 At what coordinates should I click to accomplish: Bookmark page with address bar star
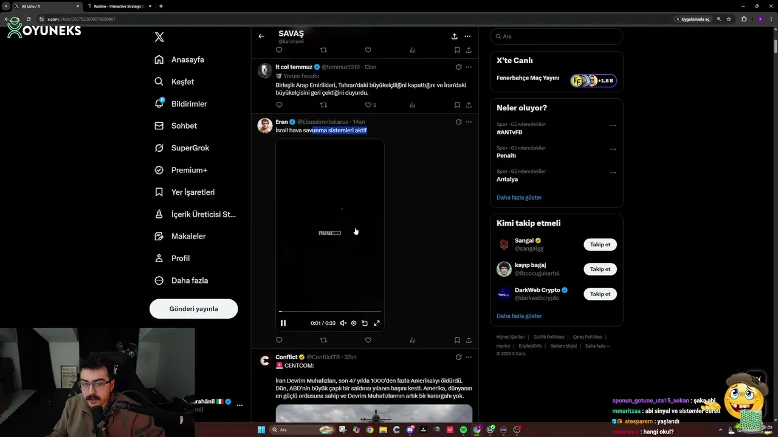(729, 19)
